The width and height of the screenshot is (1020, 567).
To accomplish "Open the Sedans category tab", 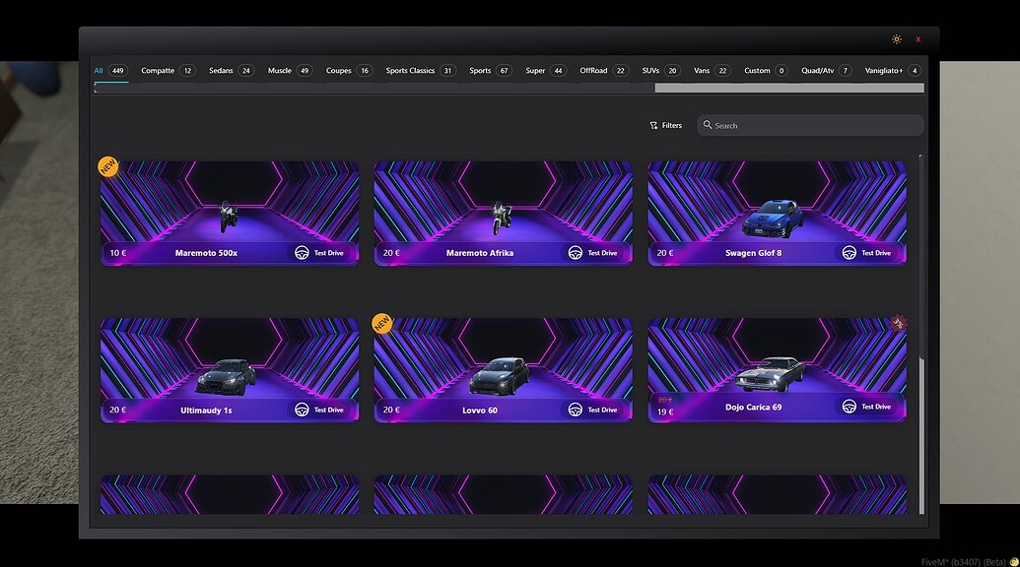I will coord(231,70).
